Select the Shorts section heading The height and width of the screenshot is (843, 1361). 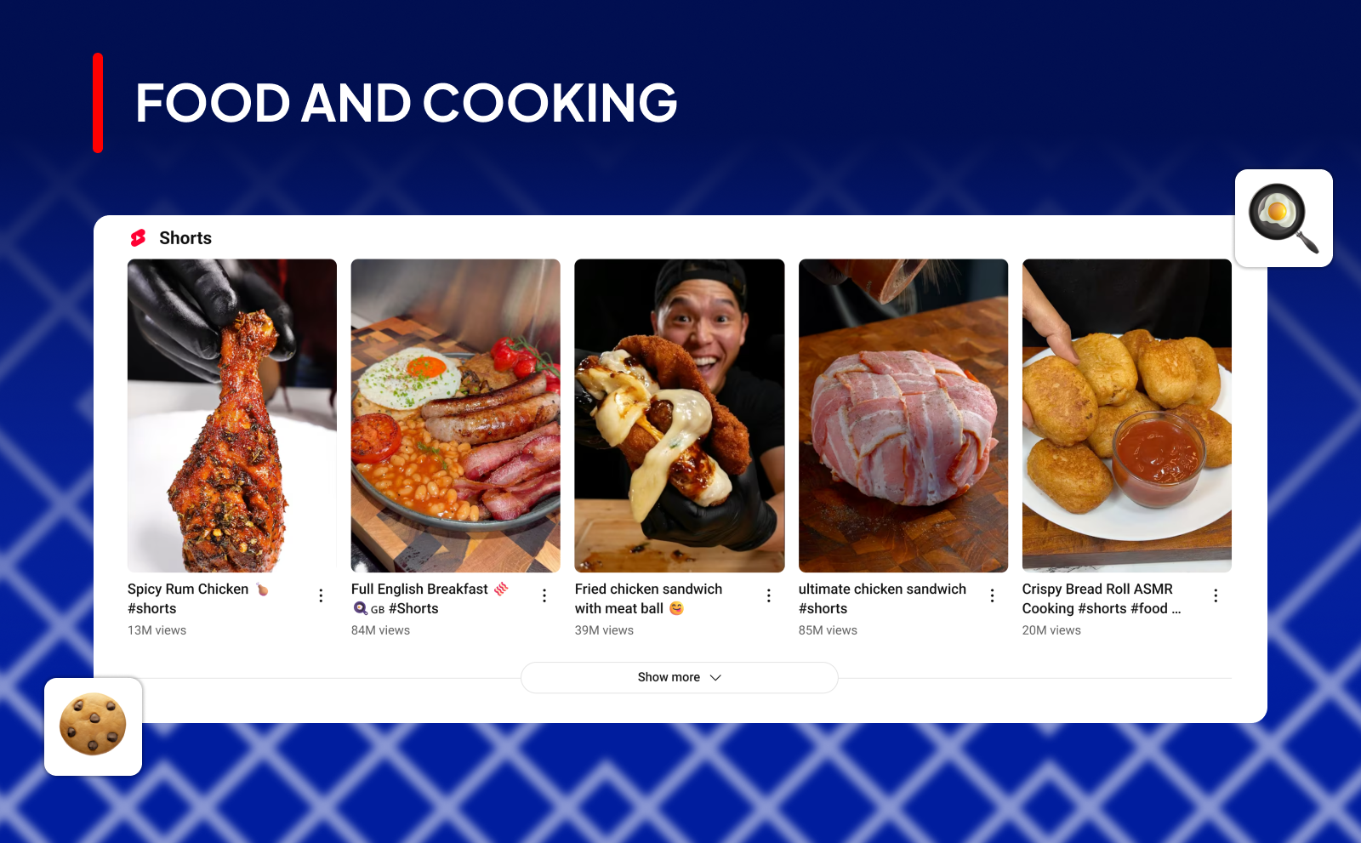[x=185, y=238]
